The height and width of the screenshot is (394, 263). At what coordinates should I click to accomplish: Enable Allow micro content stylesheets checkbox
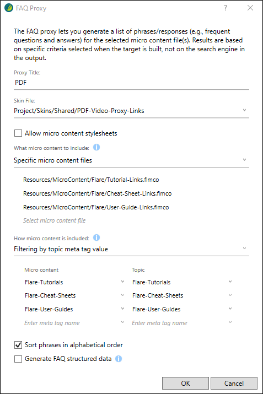(18, 133)
